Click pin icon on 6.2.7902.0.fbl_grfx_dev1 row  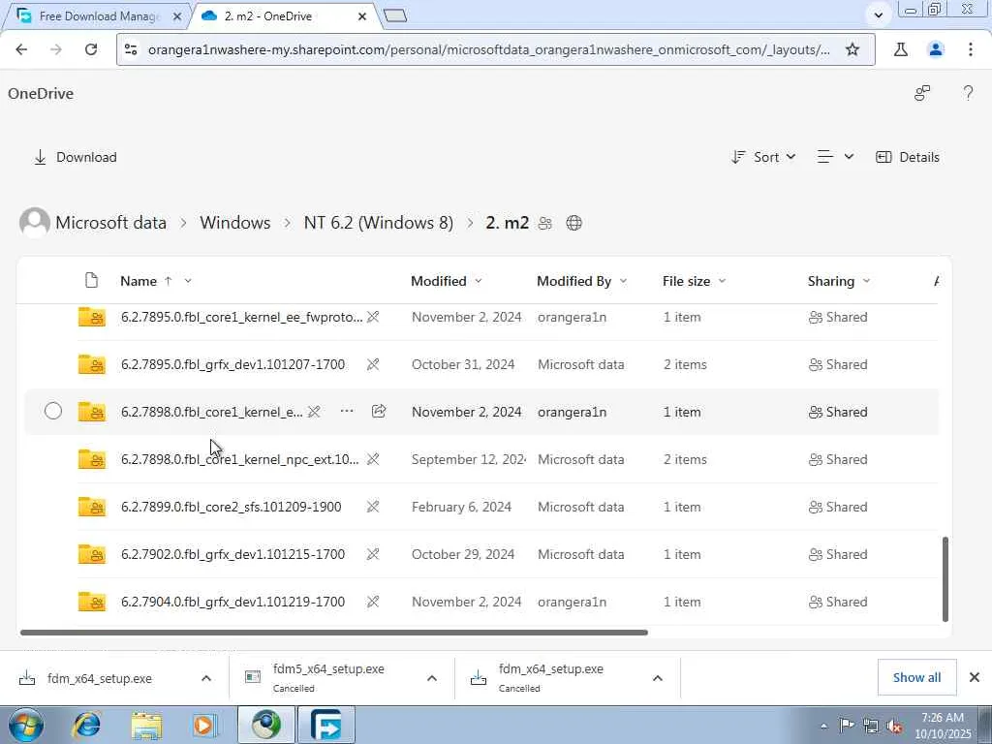pyautogui.click(x=373, y=554)
